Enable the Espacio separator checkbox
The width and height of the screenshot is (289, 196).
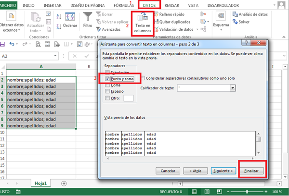(x=107, y=91)
